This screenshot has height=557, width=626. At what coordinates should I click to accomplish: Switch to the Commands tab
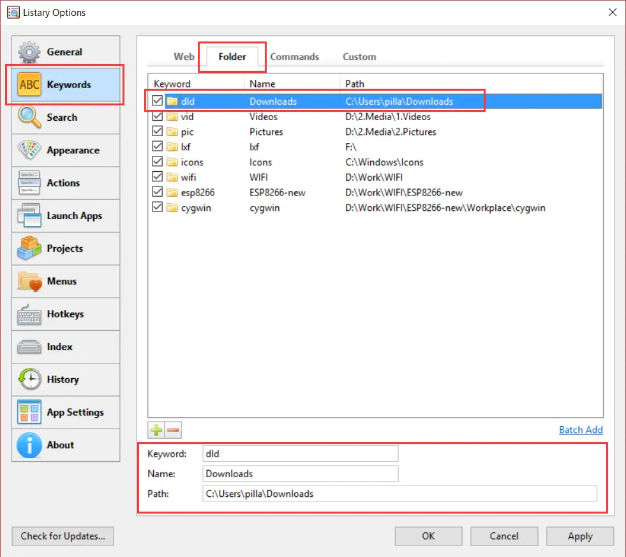295,57
